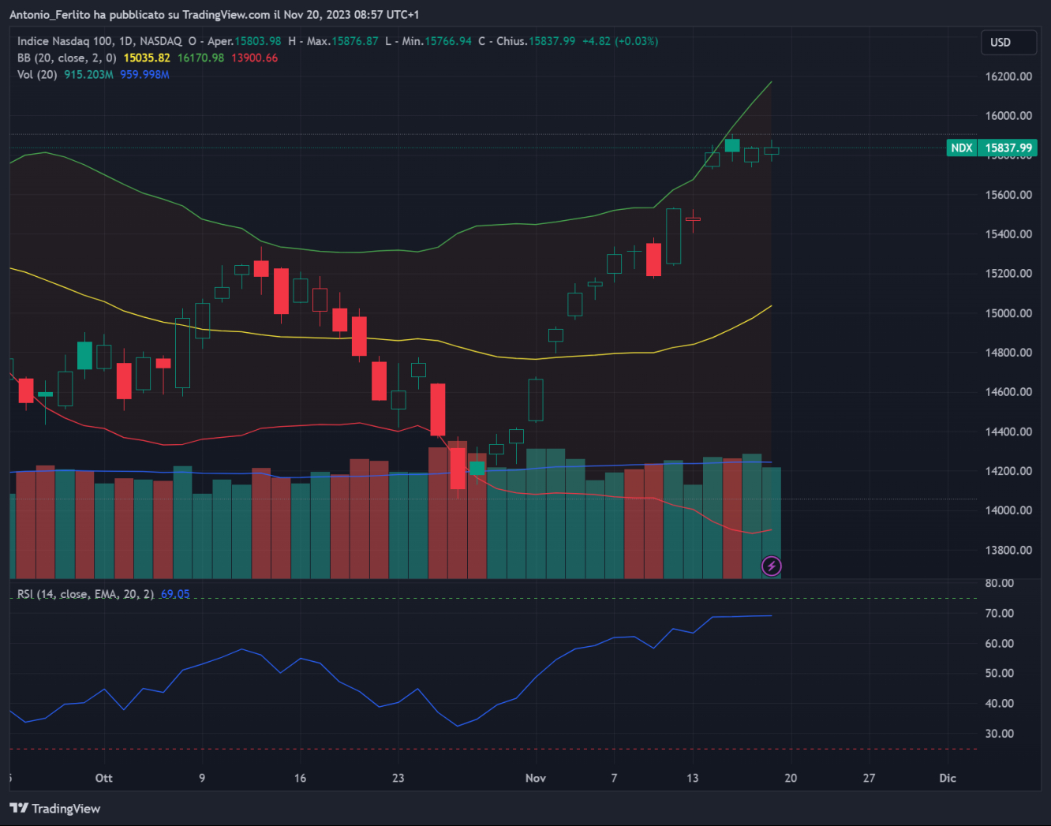1051x826 pixels.
Task: Click the TradingView logo at bottom
Action: click(55, 808)
